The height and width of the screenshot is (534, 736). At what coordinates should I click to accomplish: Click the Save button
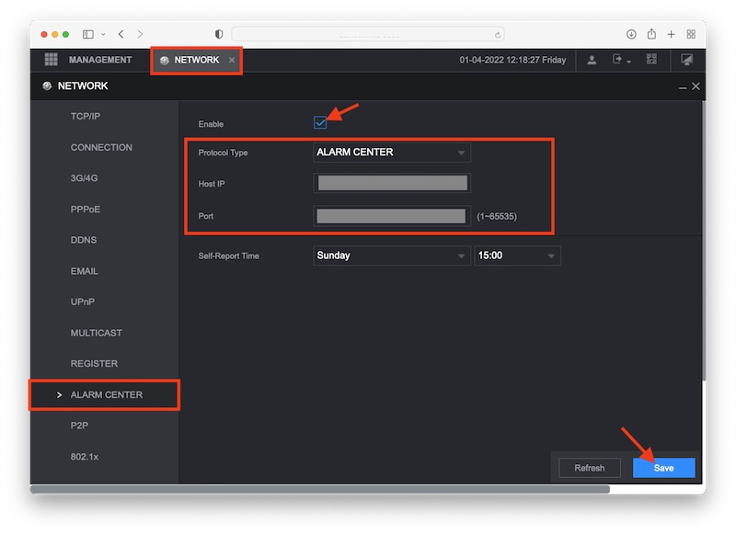663,468
